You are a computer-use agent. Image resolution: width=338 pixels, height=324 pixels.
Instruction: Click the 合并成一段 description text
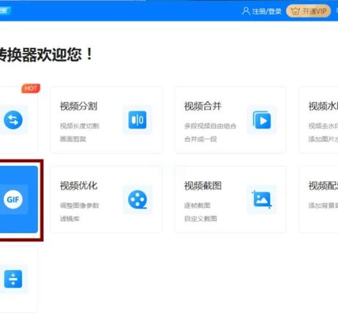[201, 139]
